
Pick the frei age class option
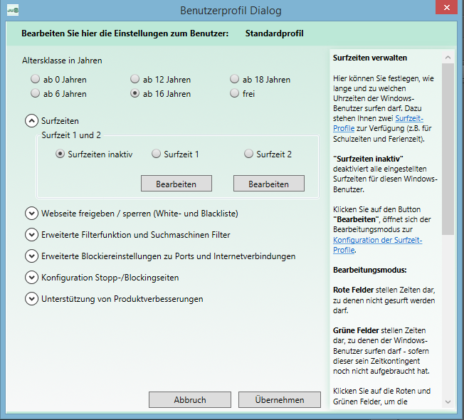pos(235,93)
